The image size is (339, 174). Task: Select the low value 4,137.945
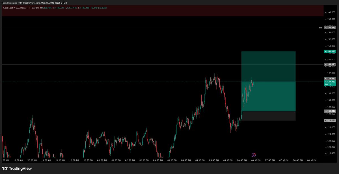pyautogui.click(x=72, y=8)
